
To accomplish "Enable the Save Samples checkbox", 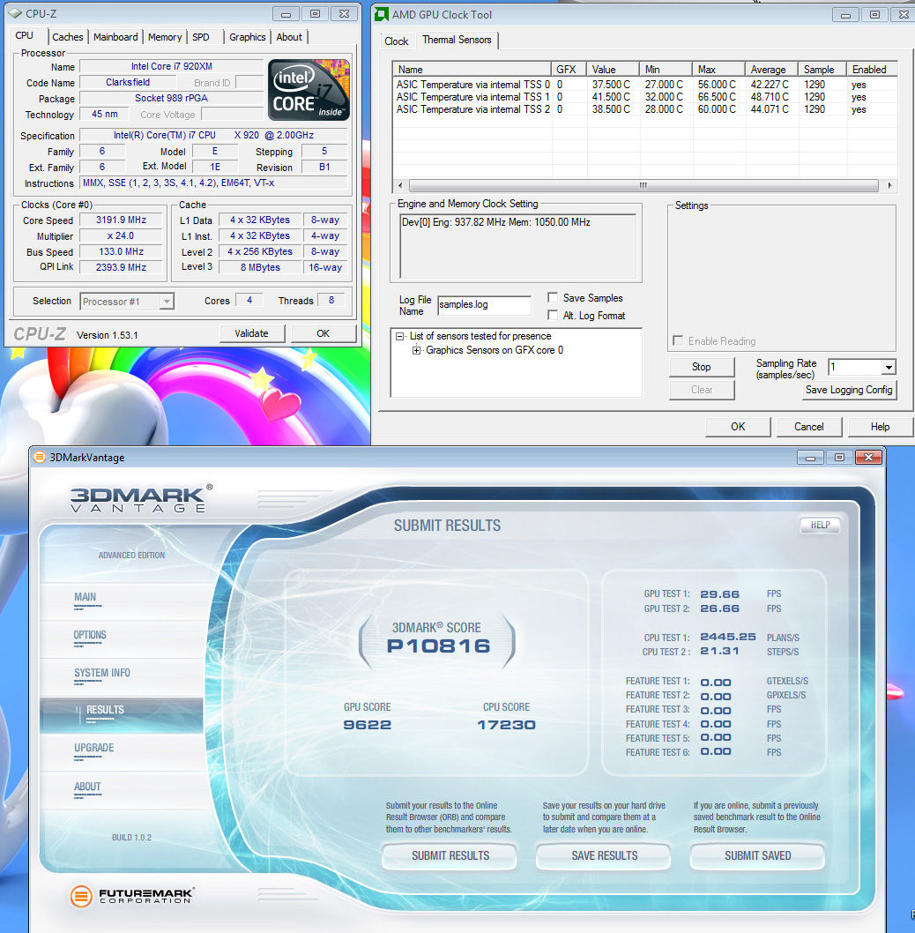I will pyautogui.click(x=554, y=297).
